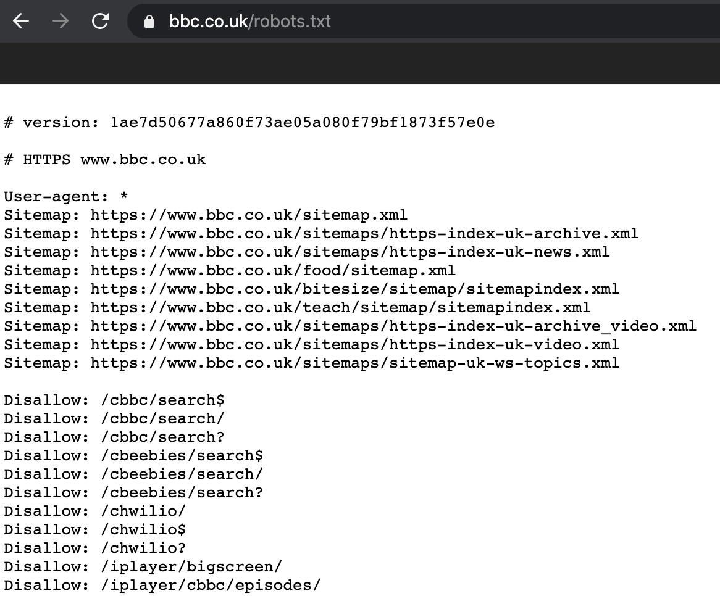The image size is (720, 596).
Task: Click 'Disallow: /cbeebies/search/' line
Action: [x=133, y=474]
